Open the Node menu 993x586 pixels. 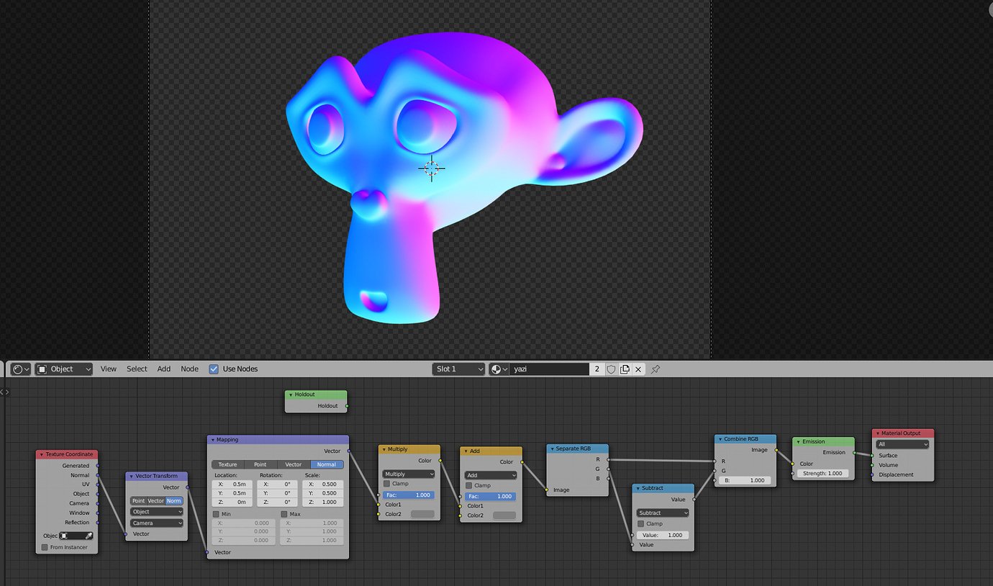(x=189, y=369)
